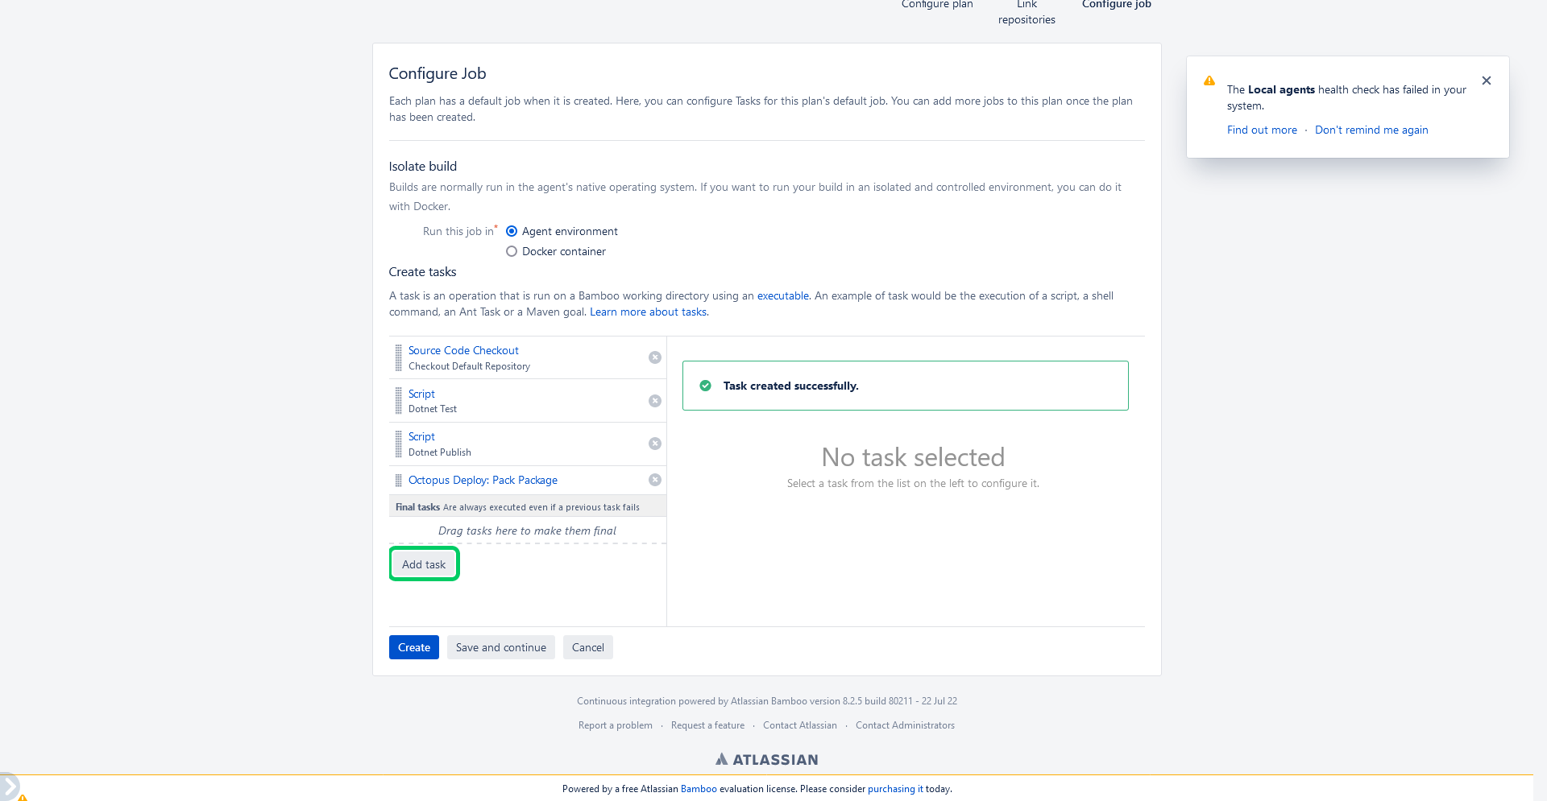1547x801 pixels.
Task: Grab drag handle of Source Code Checkout
Action: click(x=398, y=357)
